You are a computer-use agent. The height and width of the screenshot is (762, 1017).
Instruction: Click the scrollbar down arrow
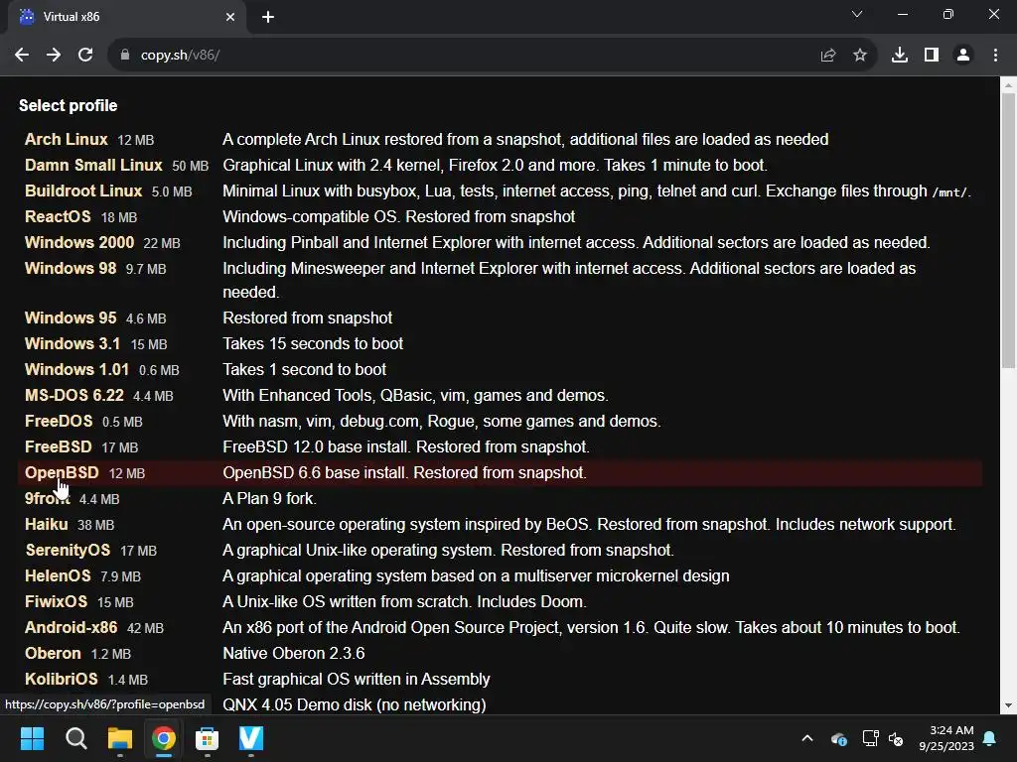click(1008, 705)
